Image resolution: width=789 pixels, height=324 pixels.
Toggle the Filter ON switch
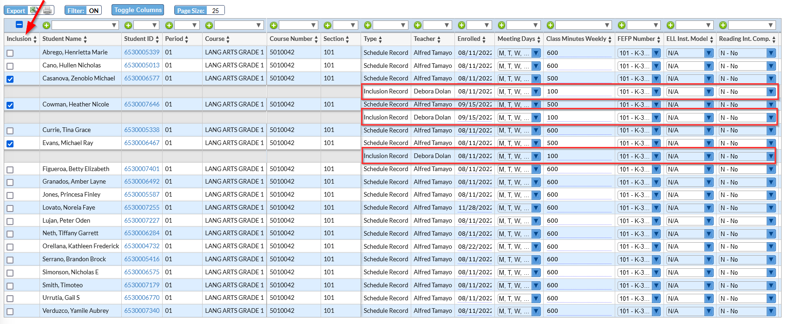94,10
